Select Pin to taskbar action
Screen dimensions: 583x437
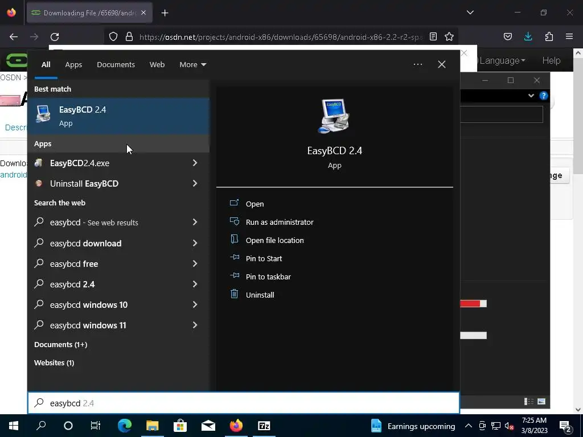tap(268, 277)
